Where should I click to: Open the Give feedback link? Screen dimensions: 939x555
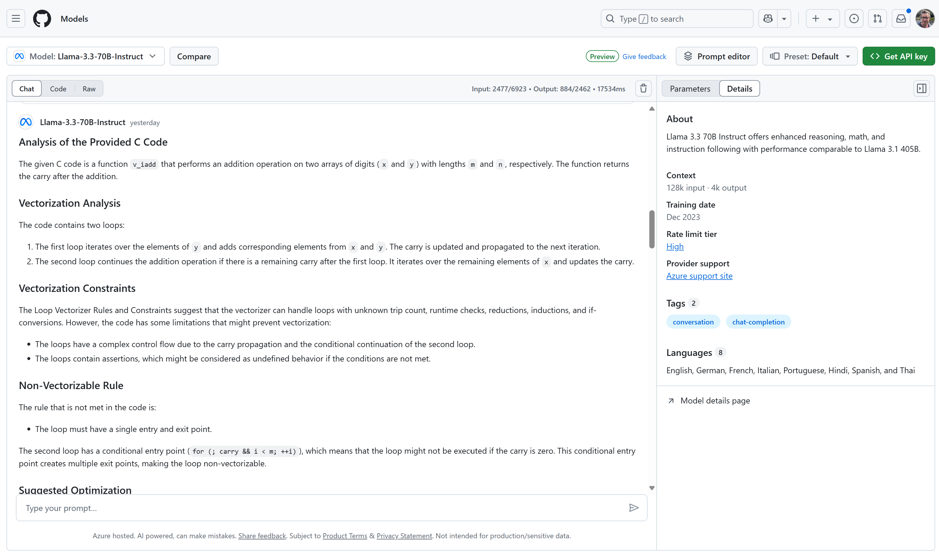(x=644, y=56)
